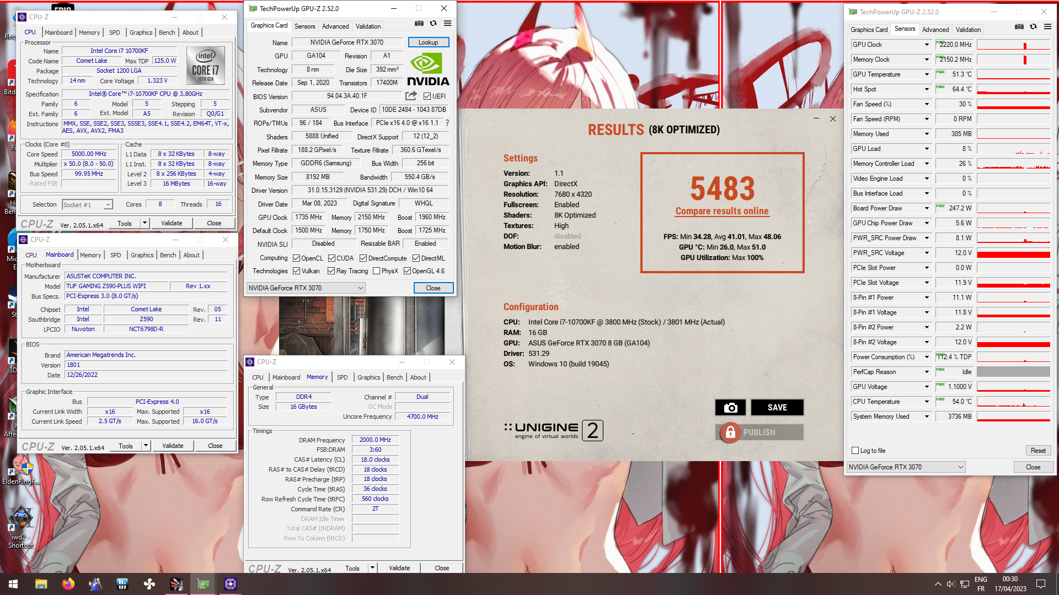Viewport: 1059px width, 595px height.
Task: Take Superposition results screenshot with camera button
Action: click(730, 407)
